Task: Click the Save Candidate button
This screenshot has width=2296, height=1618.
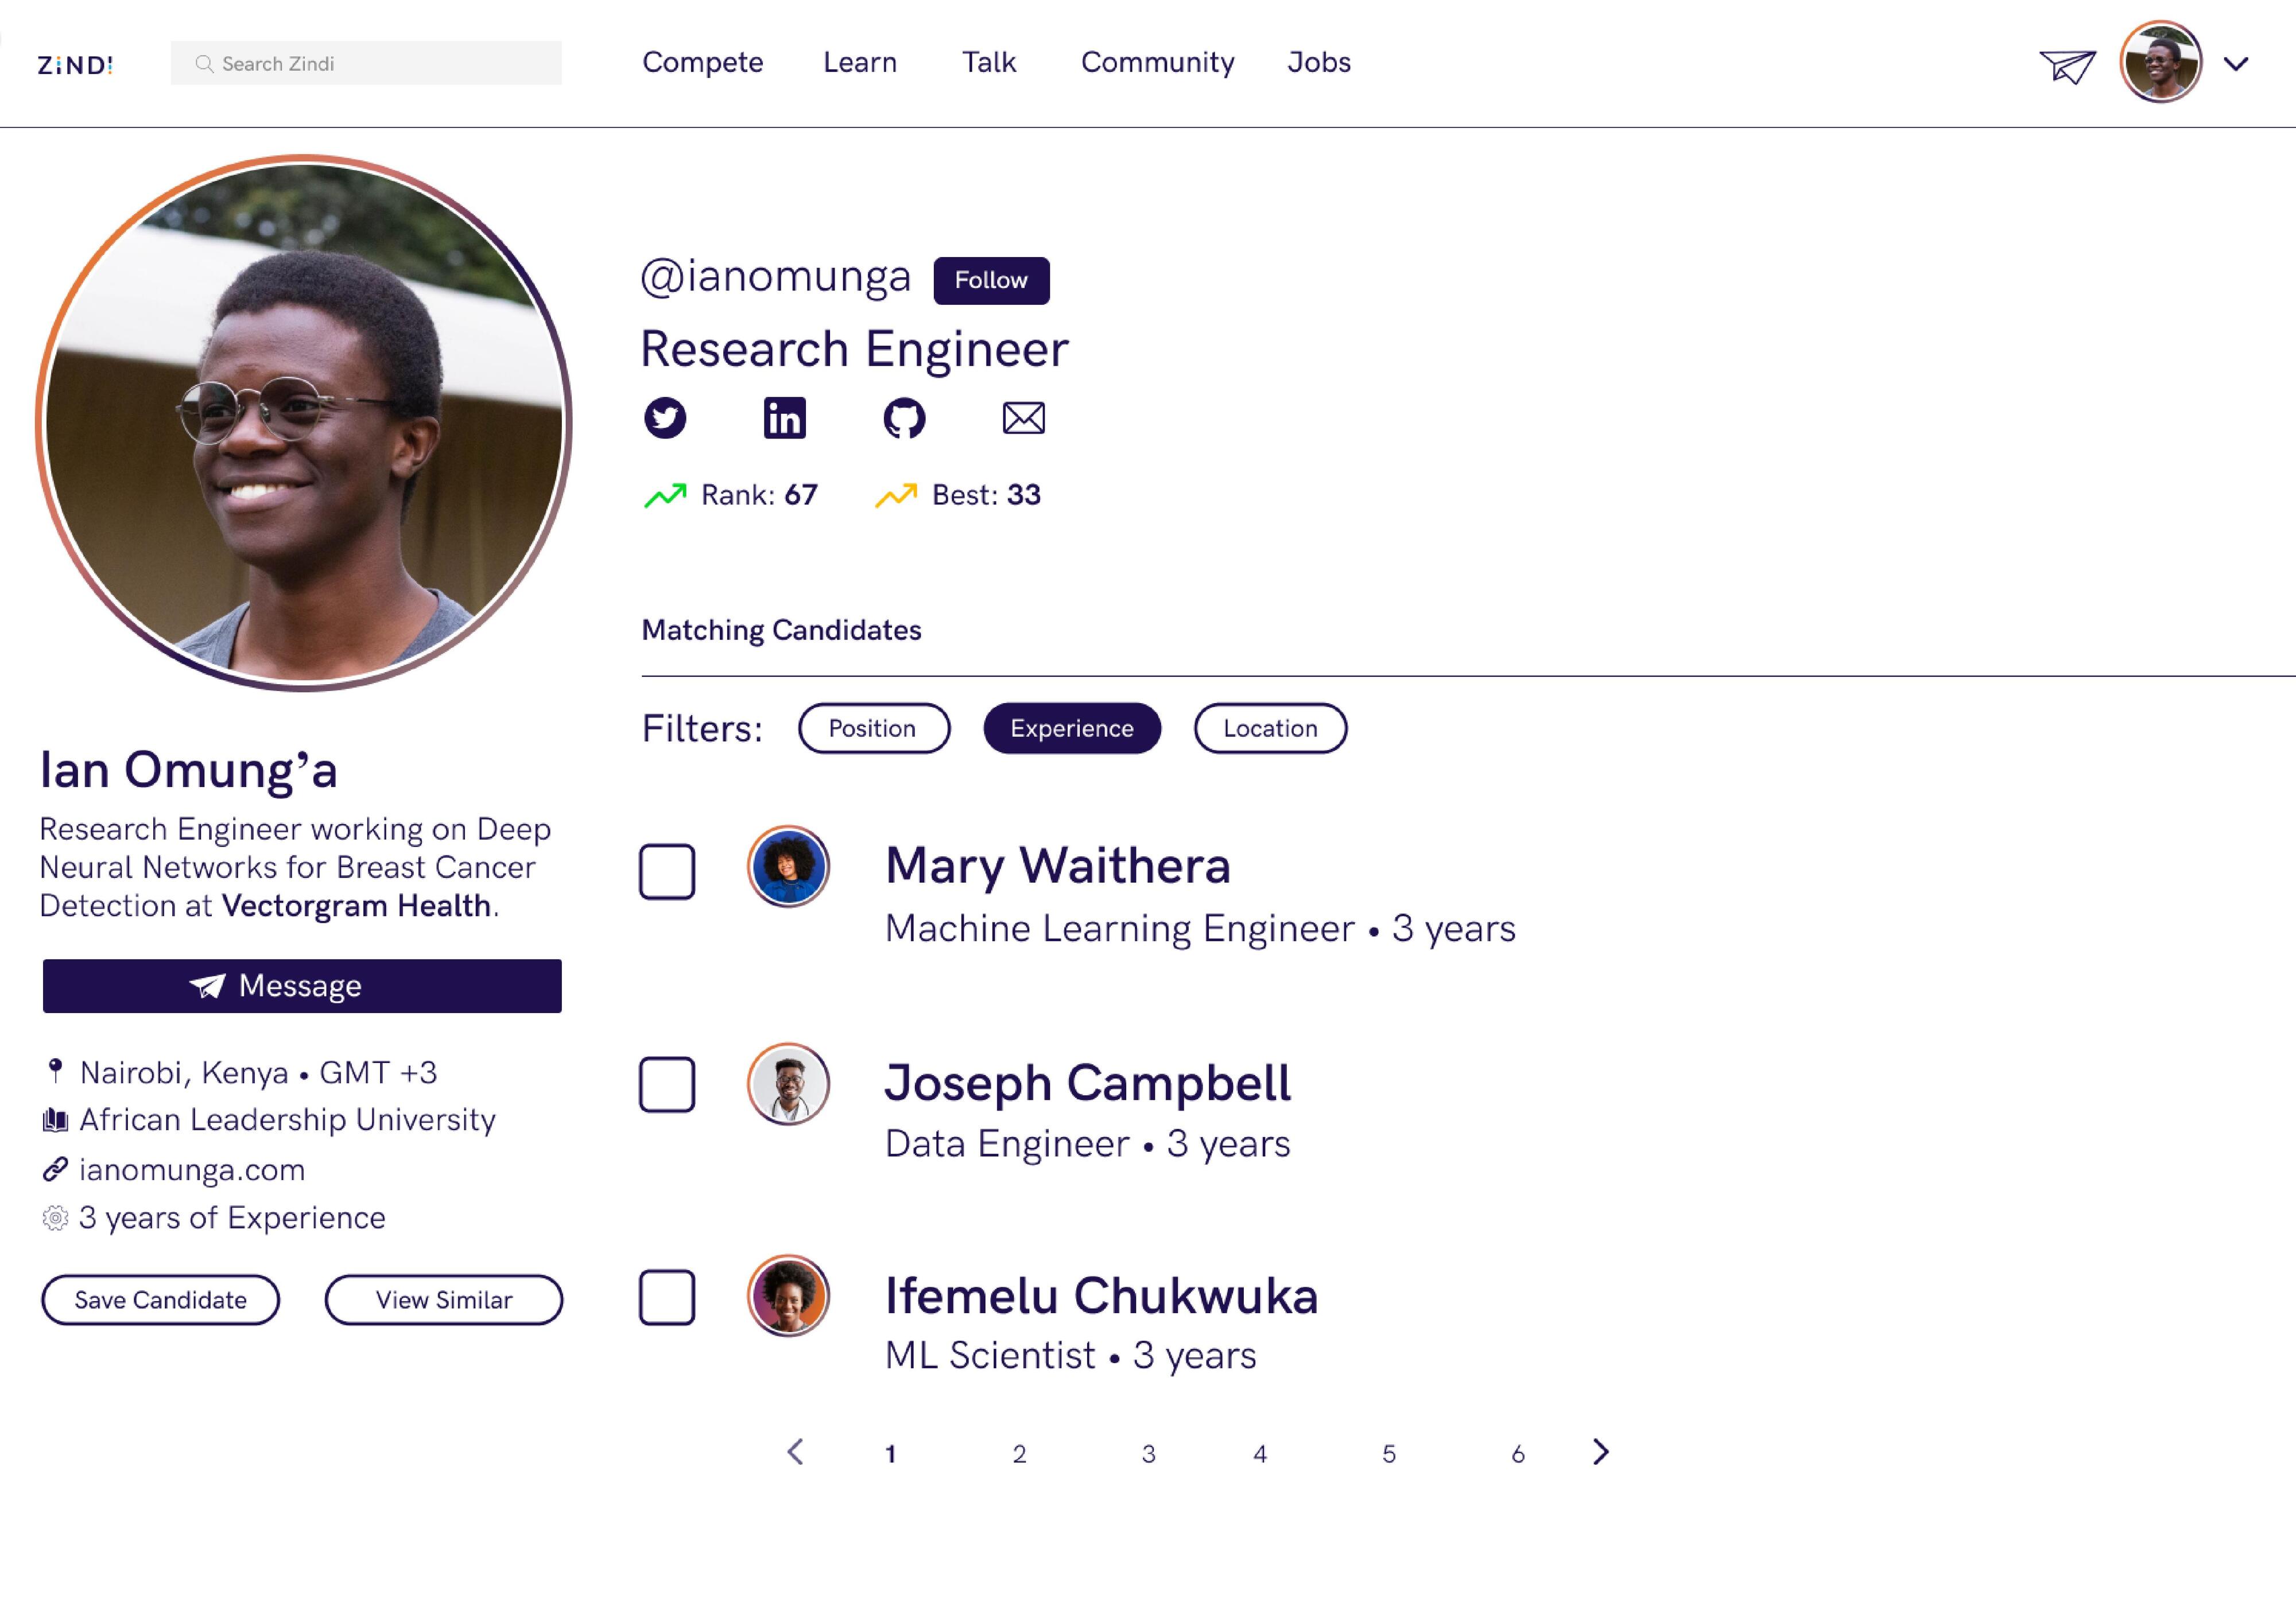Action: [160, 1300]
